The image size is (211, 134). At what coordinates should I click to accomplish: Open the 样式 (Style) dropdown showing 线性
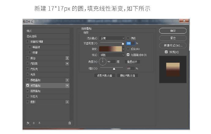coord(112,55)
